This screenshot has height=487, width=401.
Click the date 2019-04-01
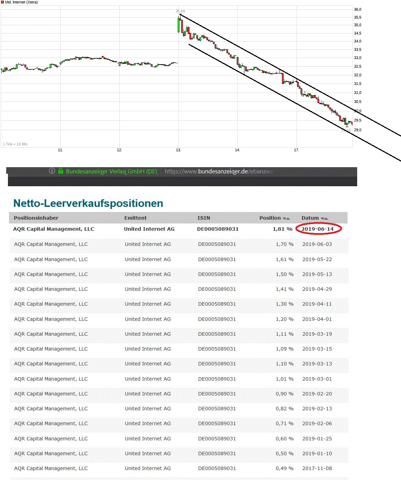click(317, 319)
